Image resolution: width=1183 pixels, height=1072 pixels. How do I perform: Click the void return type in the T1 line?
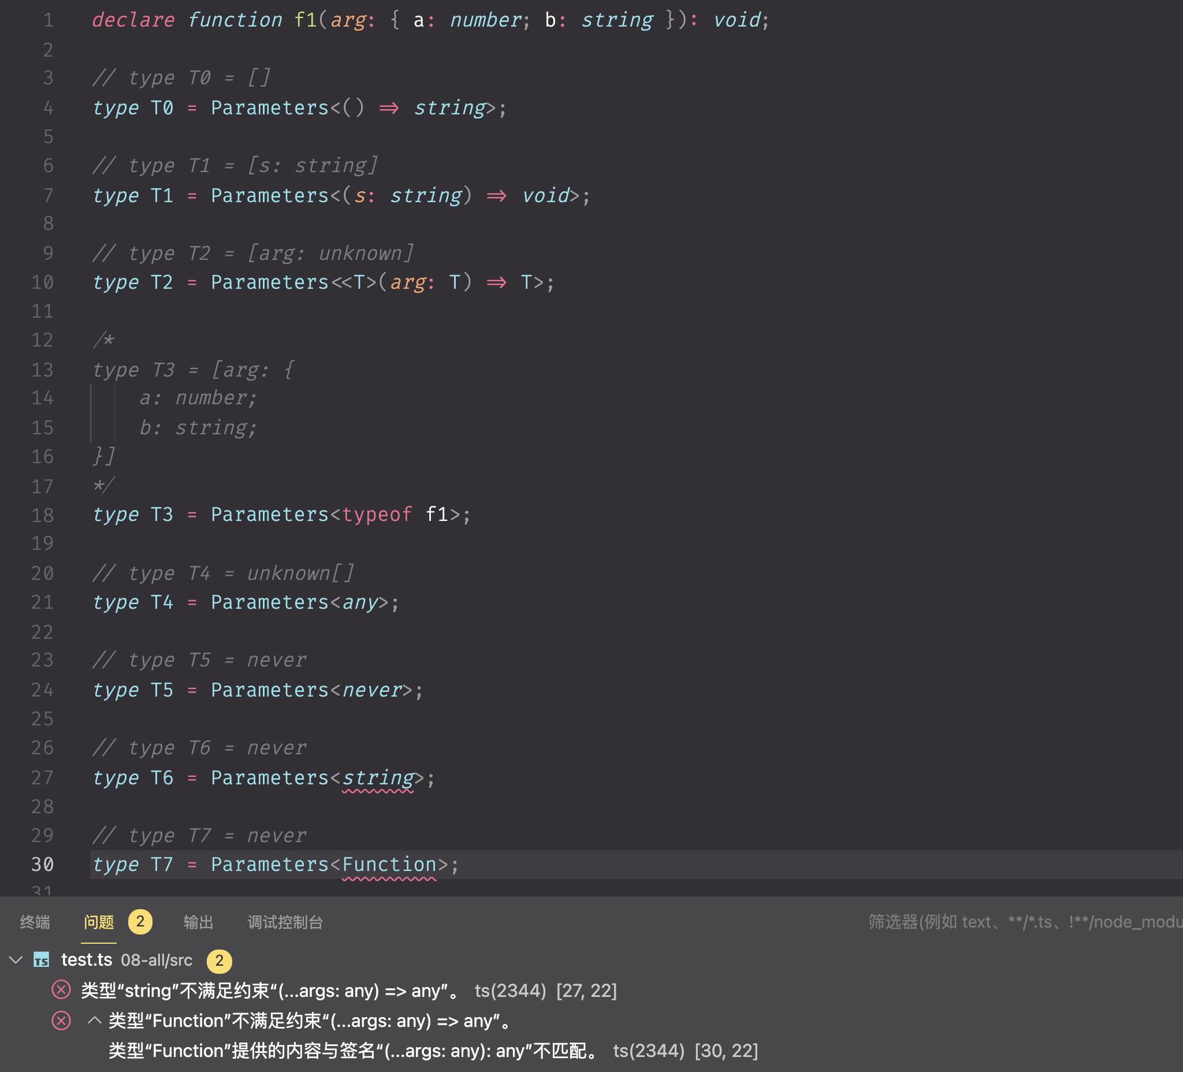pyautogui.click(x=545, y=195)
